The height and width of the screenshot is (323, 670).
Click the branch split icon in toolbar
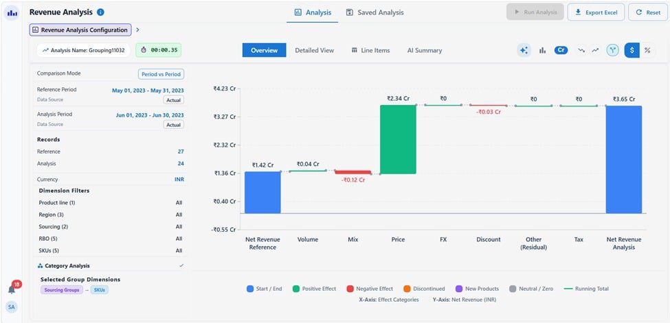point(612,50)
